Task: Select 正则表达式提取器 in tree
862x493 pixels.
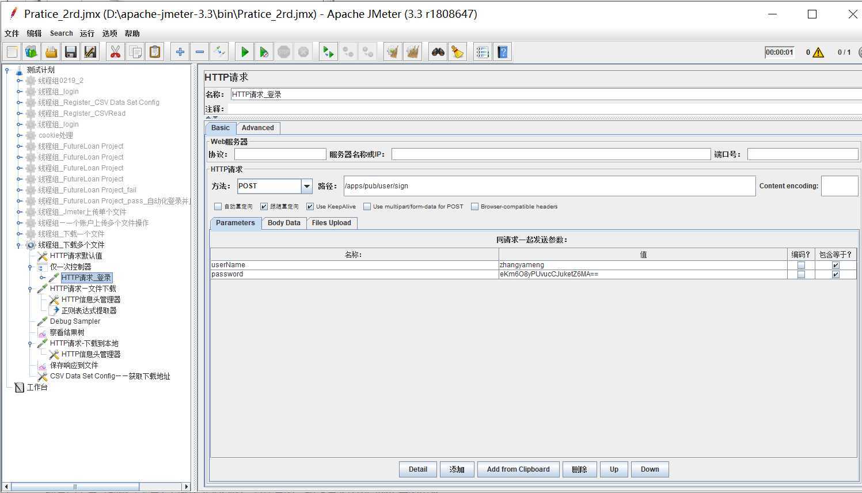Action: (89, 310)
